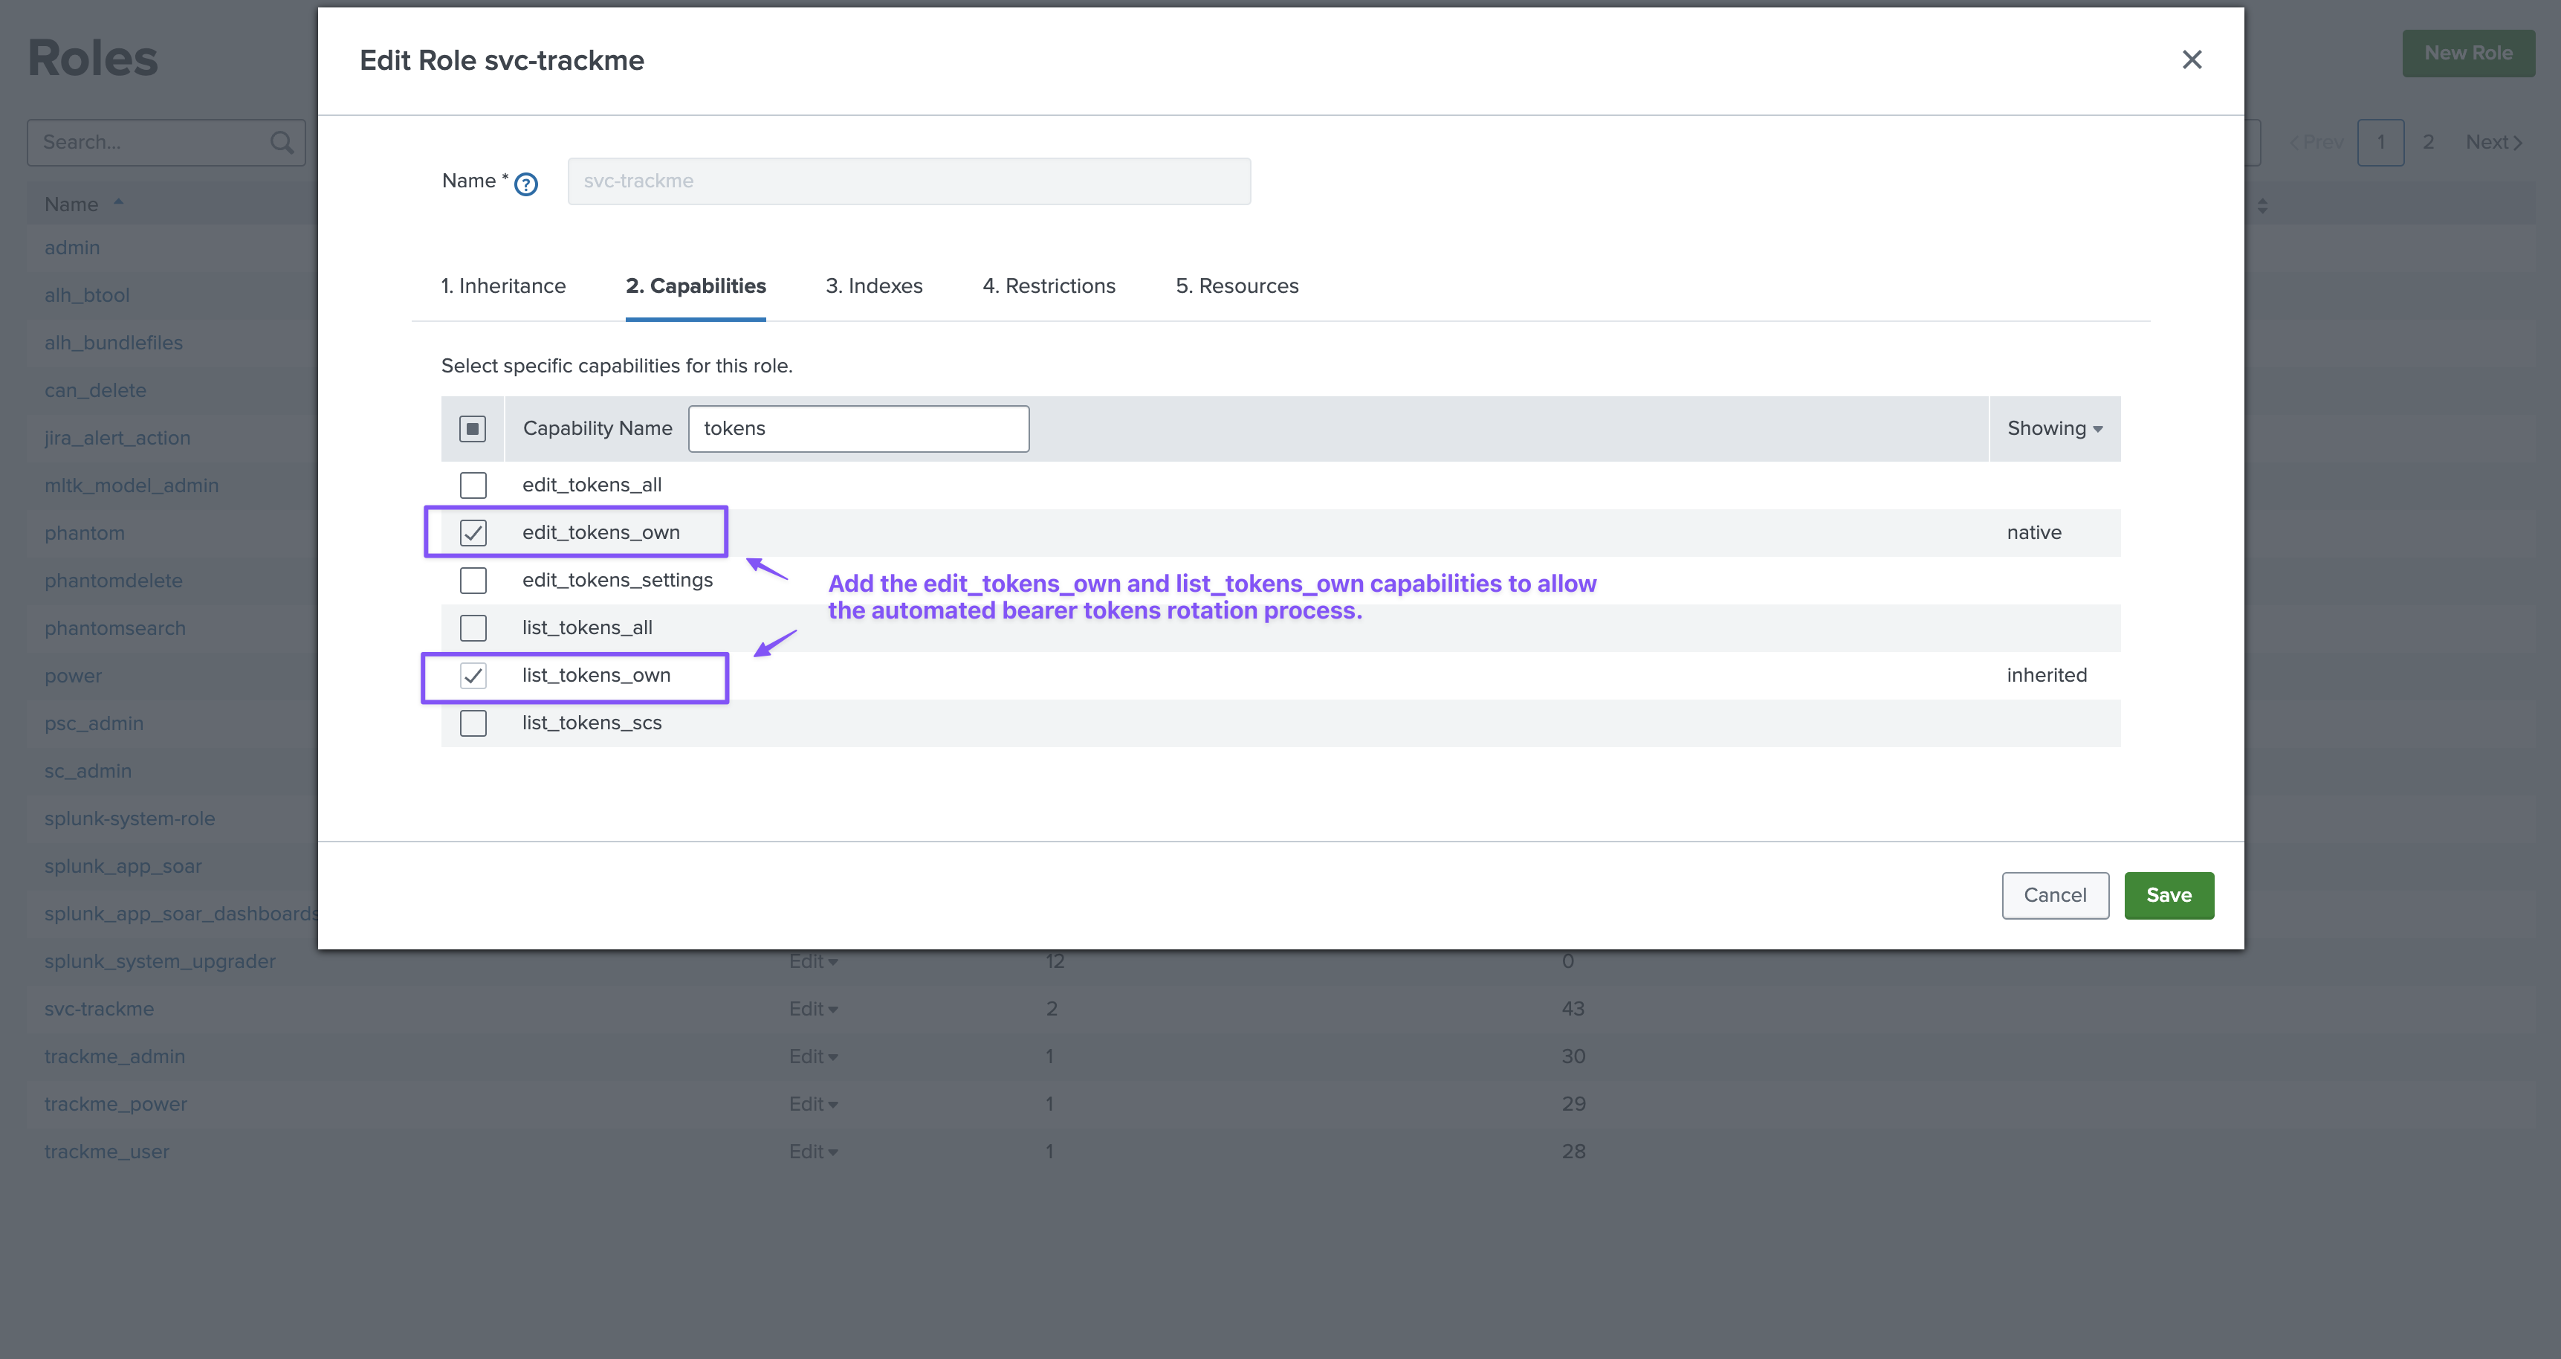Enable the edit_tokens_all capability checkbox
2561x1359 pixels.
pos(473,485)
